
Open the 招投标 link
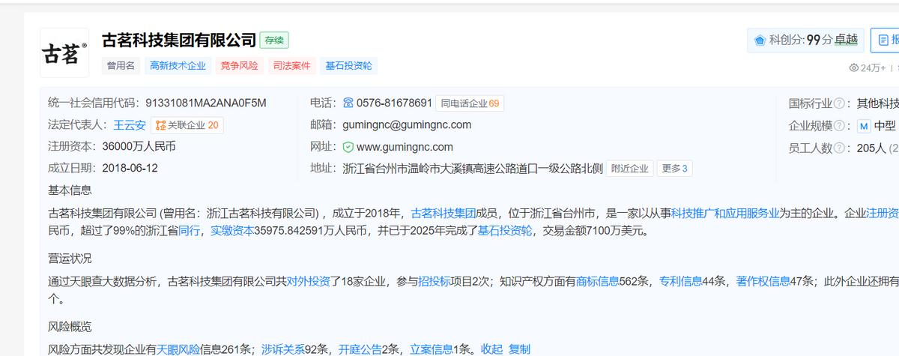[x=434, y=282]
